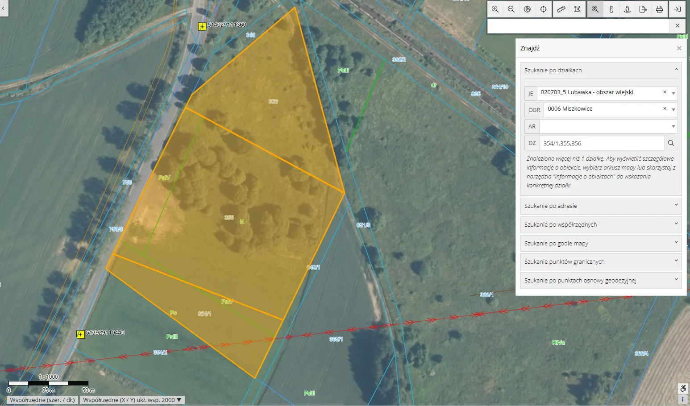This screenshot has width=690, height=406.
Task: Activate the crosshair locate tool
Action: point(543,9)
